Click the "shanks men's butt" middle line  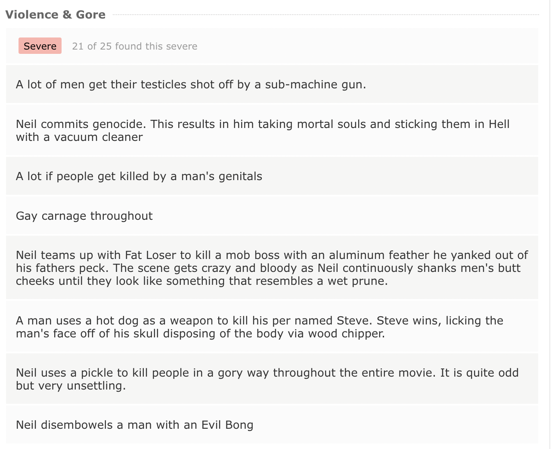tap(268, 268)
